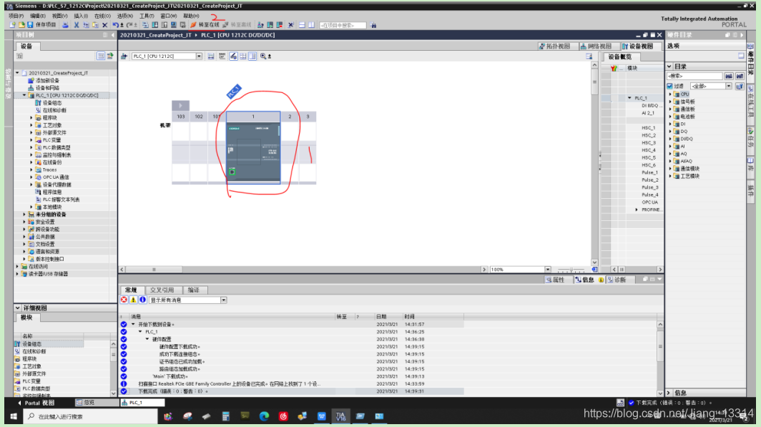The image size is (761, 427).
Task: Open the 100% zoom level dropdown
Action: click(x=547, y=270)
